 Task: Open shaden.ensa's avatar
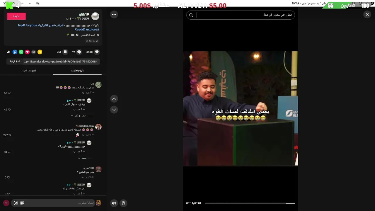[98, 127]
